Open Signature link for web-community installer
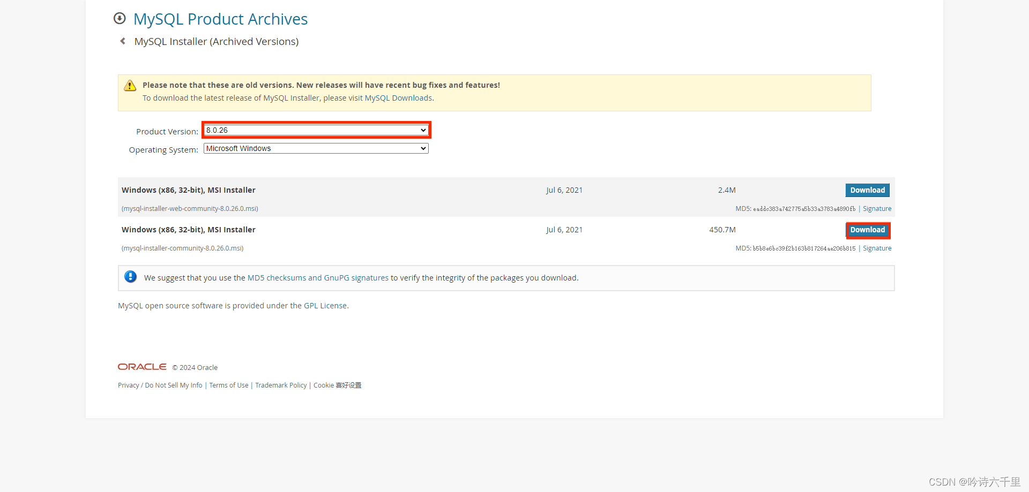This screenshot has height=492, width=1029. [x=877, y=209]
